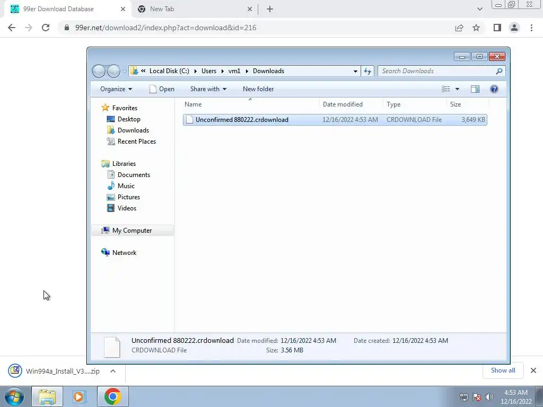
Task: Close the New Tab tab
Action: [250, 9]
